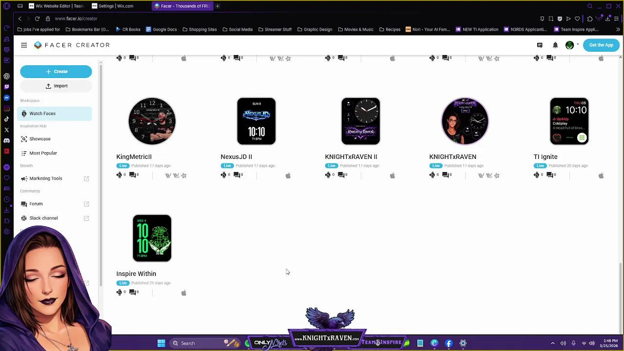
Task: Click the Get the App button
Action: click(x=601, y=45)
